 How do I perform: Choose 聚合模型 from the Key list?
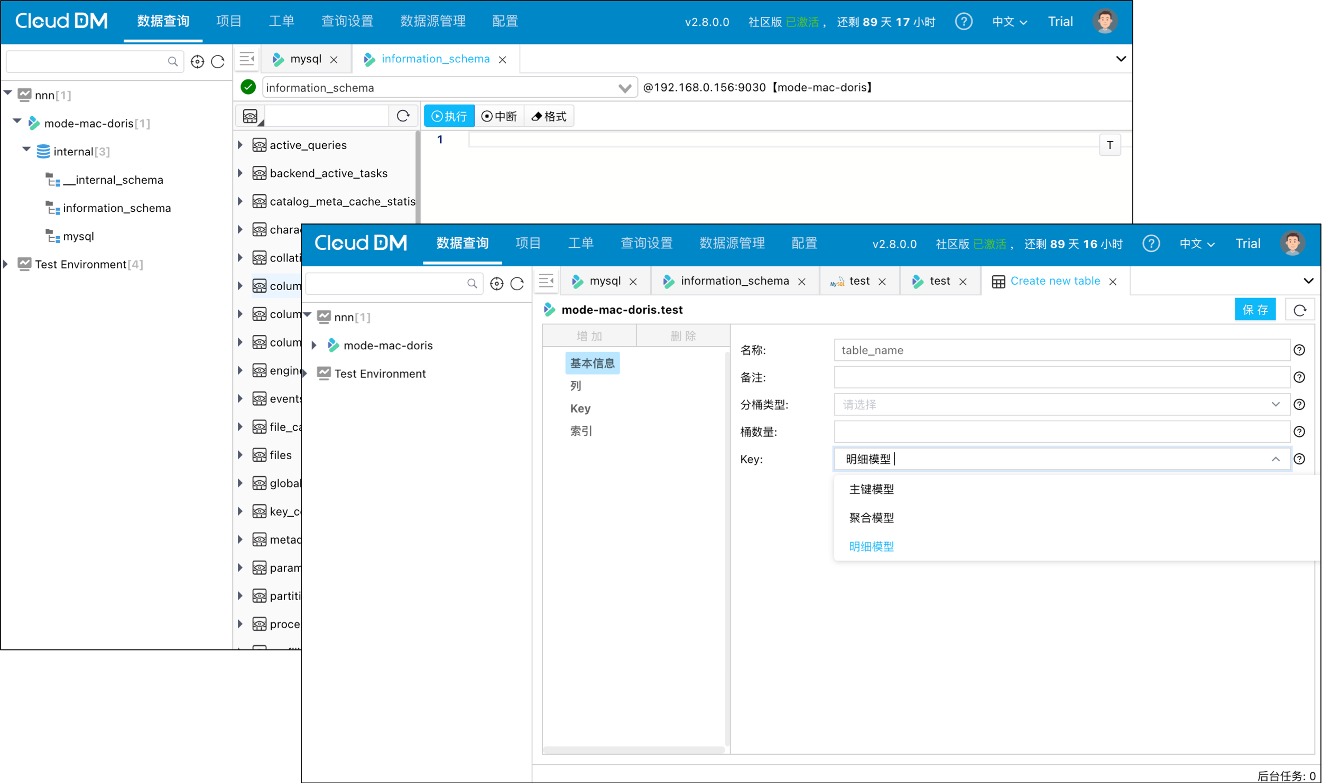(871, 518)
